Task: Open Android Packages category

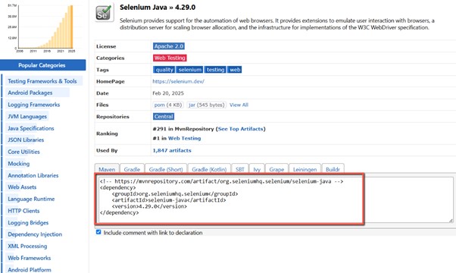Action: tap(30, 93)
